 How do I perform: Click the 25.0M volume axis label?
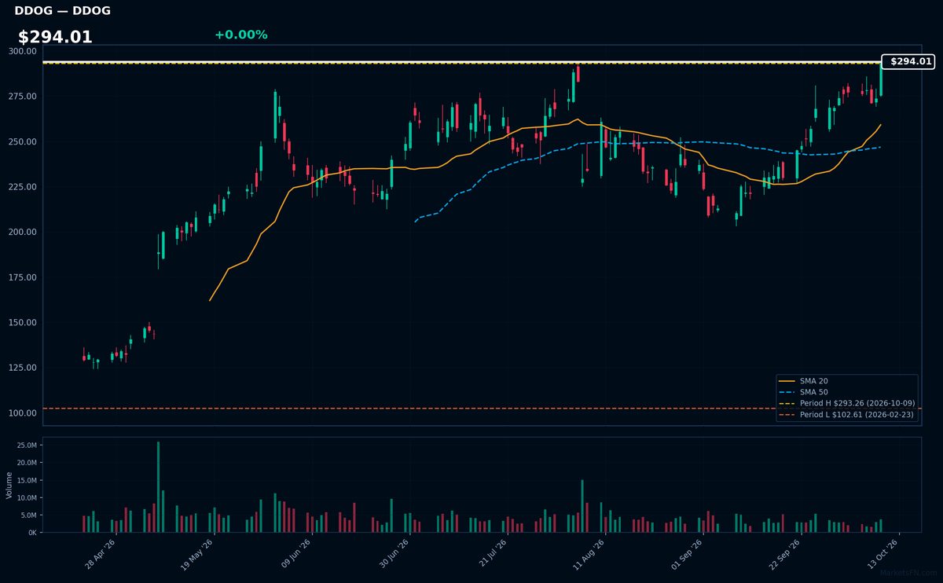click(x=27, y=445)
